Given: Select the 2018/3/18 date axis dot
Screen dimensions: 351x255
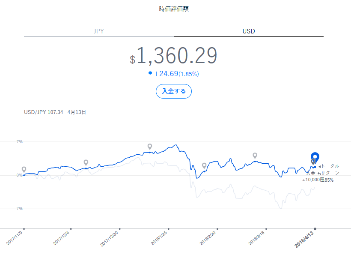Looking at the screenshot, I should (x=266, y=229).
